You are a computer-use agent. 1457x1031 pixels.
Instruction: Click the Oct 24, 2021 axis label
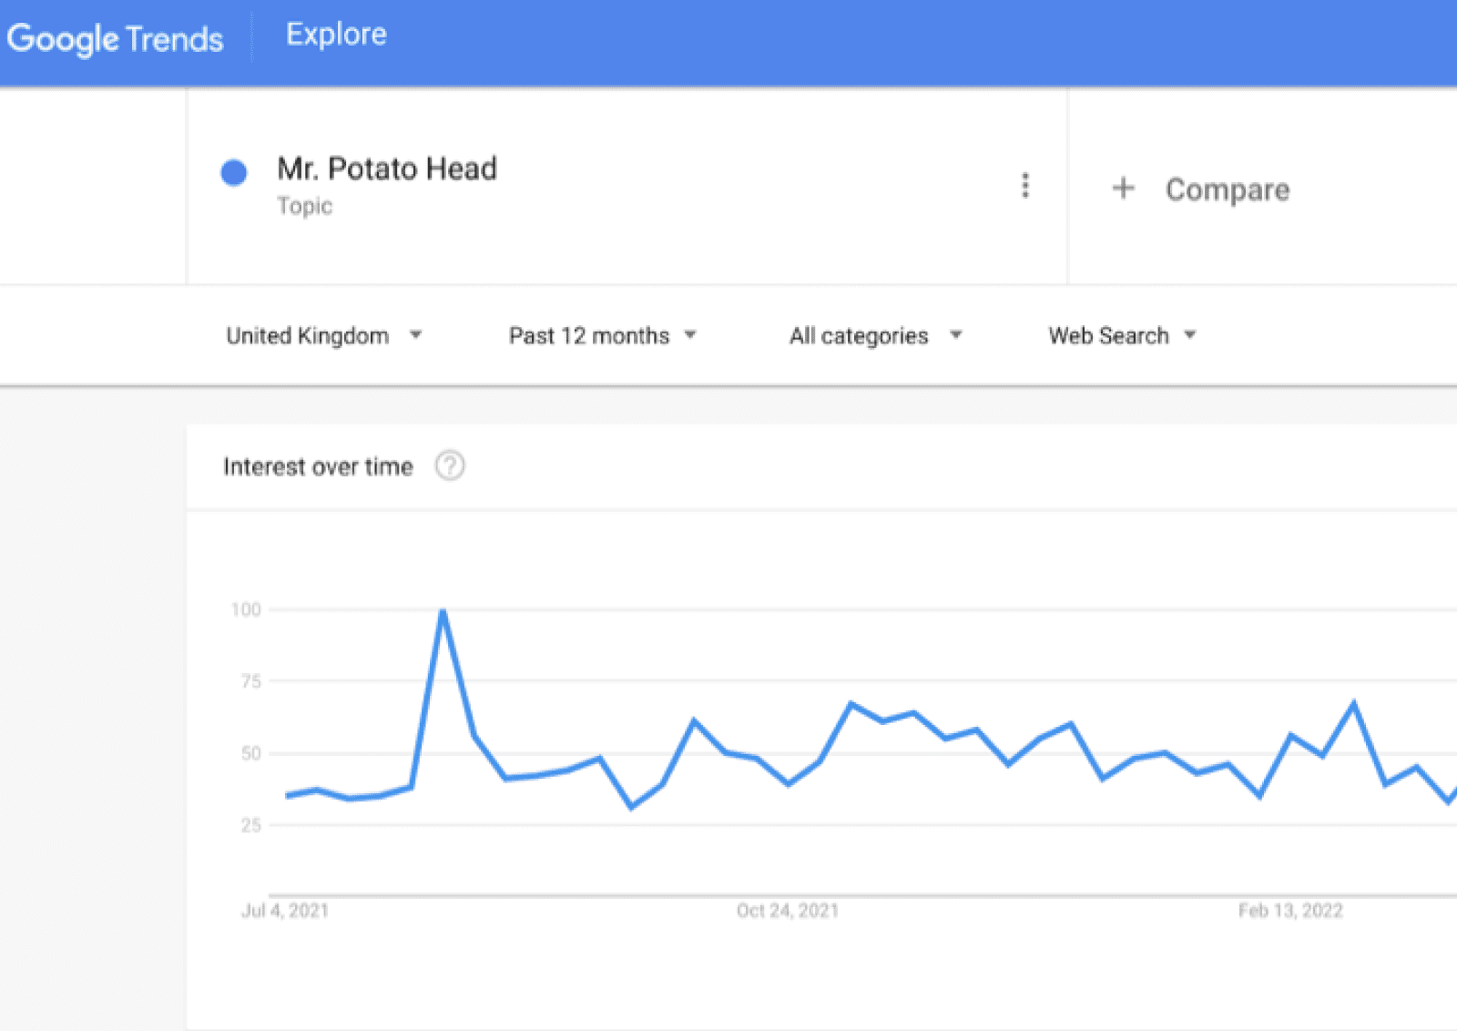tap(787, 909)
